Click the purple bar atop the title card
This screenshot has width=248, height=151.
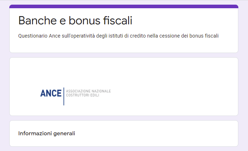[x=124, y=6]
